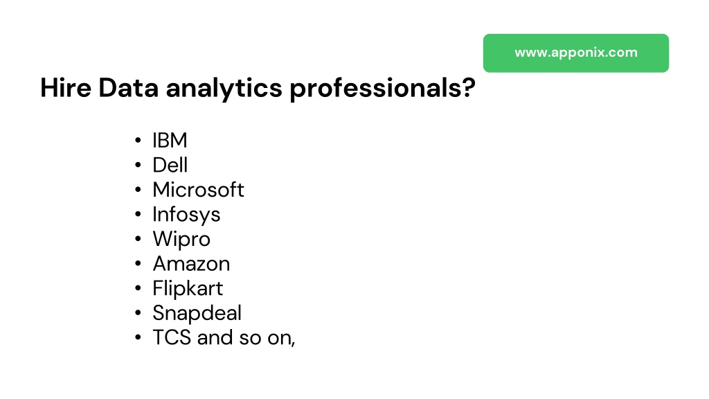Click the Microsoft text in the list
The height and width of the screenshot is (399, 709).
point(198,190)
